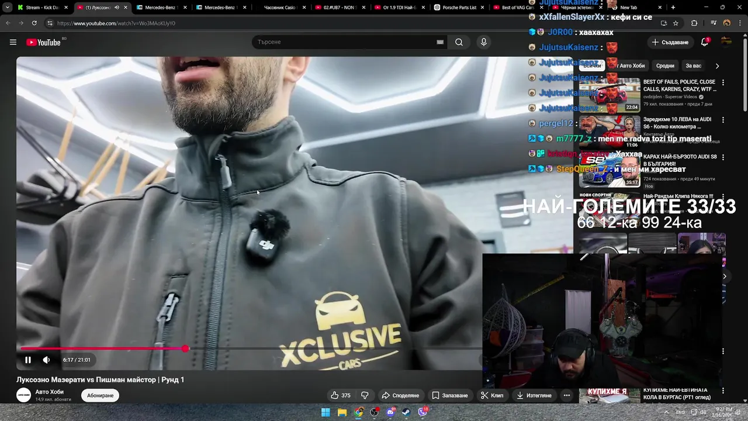Open YouTube notifications bell
This screenshot has height=421, width=748.
[705, 42]
